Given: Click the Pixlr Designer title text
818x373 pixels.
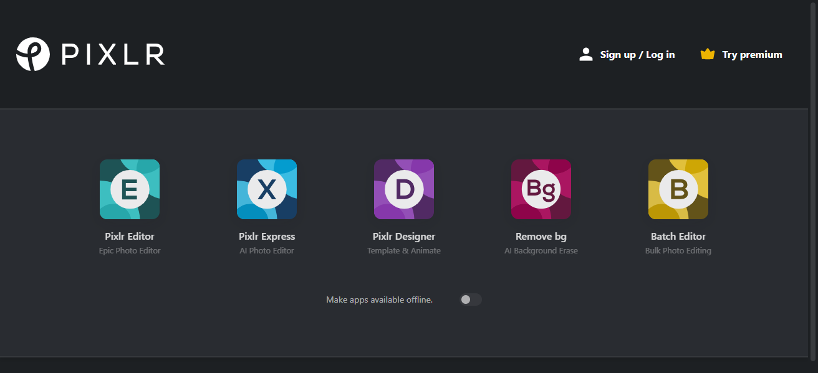Looking at the screenshot, I should point(404,237).
